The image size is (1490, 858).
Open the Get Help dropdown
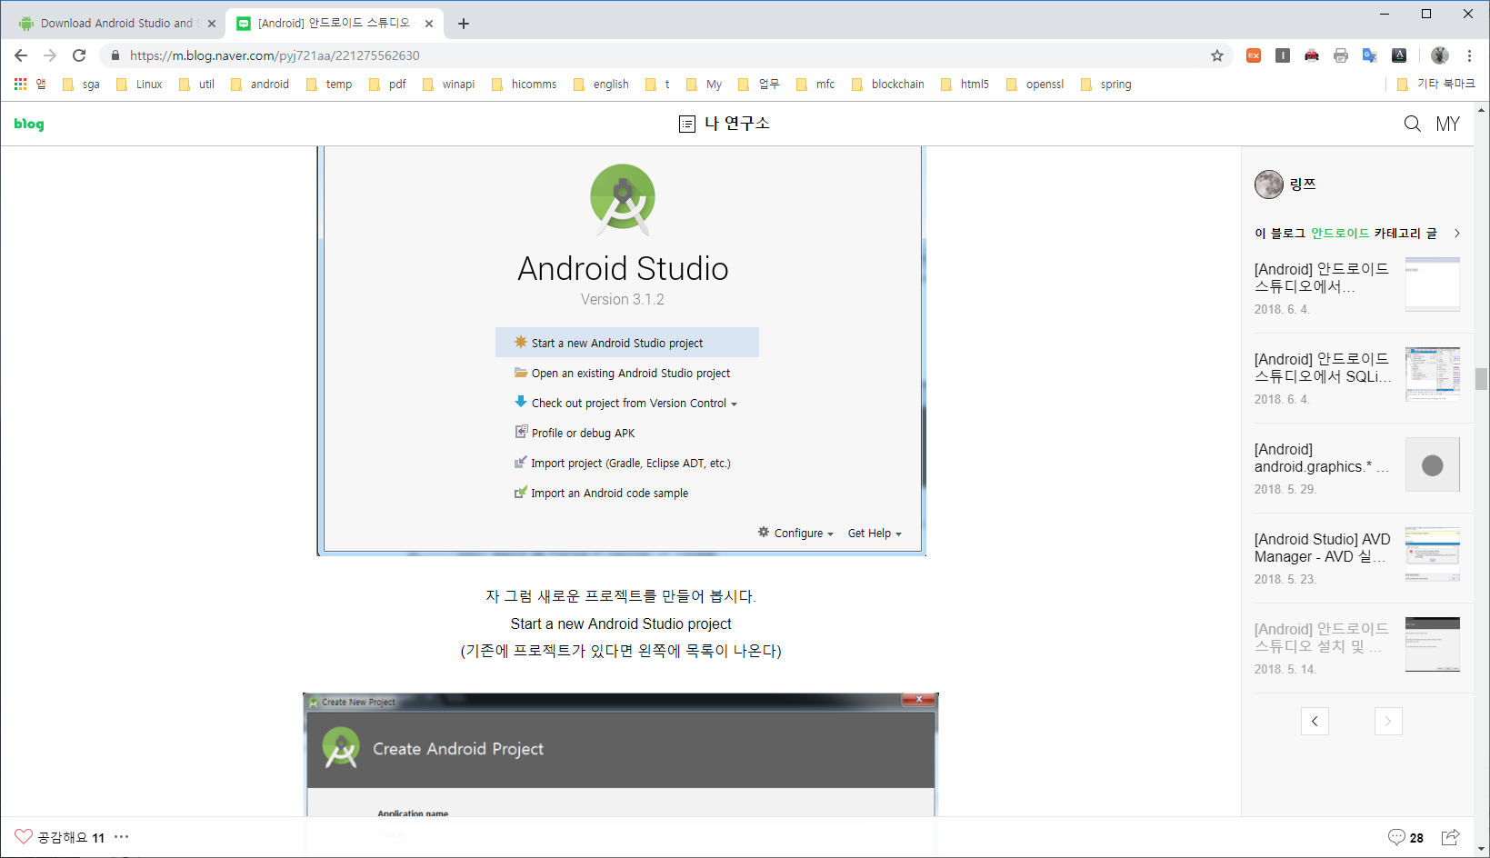coord(875,533)
